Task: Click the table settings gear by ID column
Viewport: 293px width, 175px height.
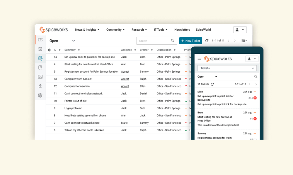Action: 49,50
